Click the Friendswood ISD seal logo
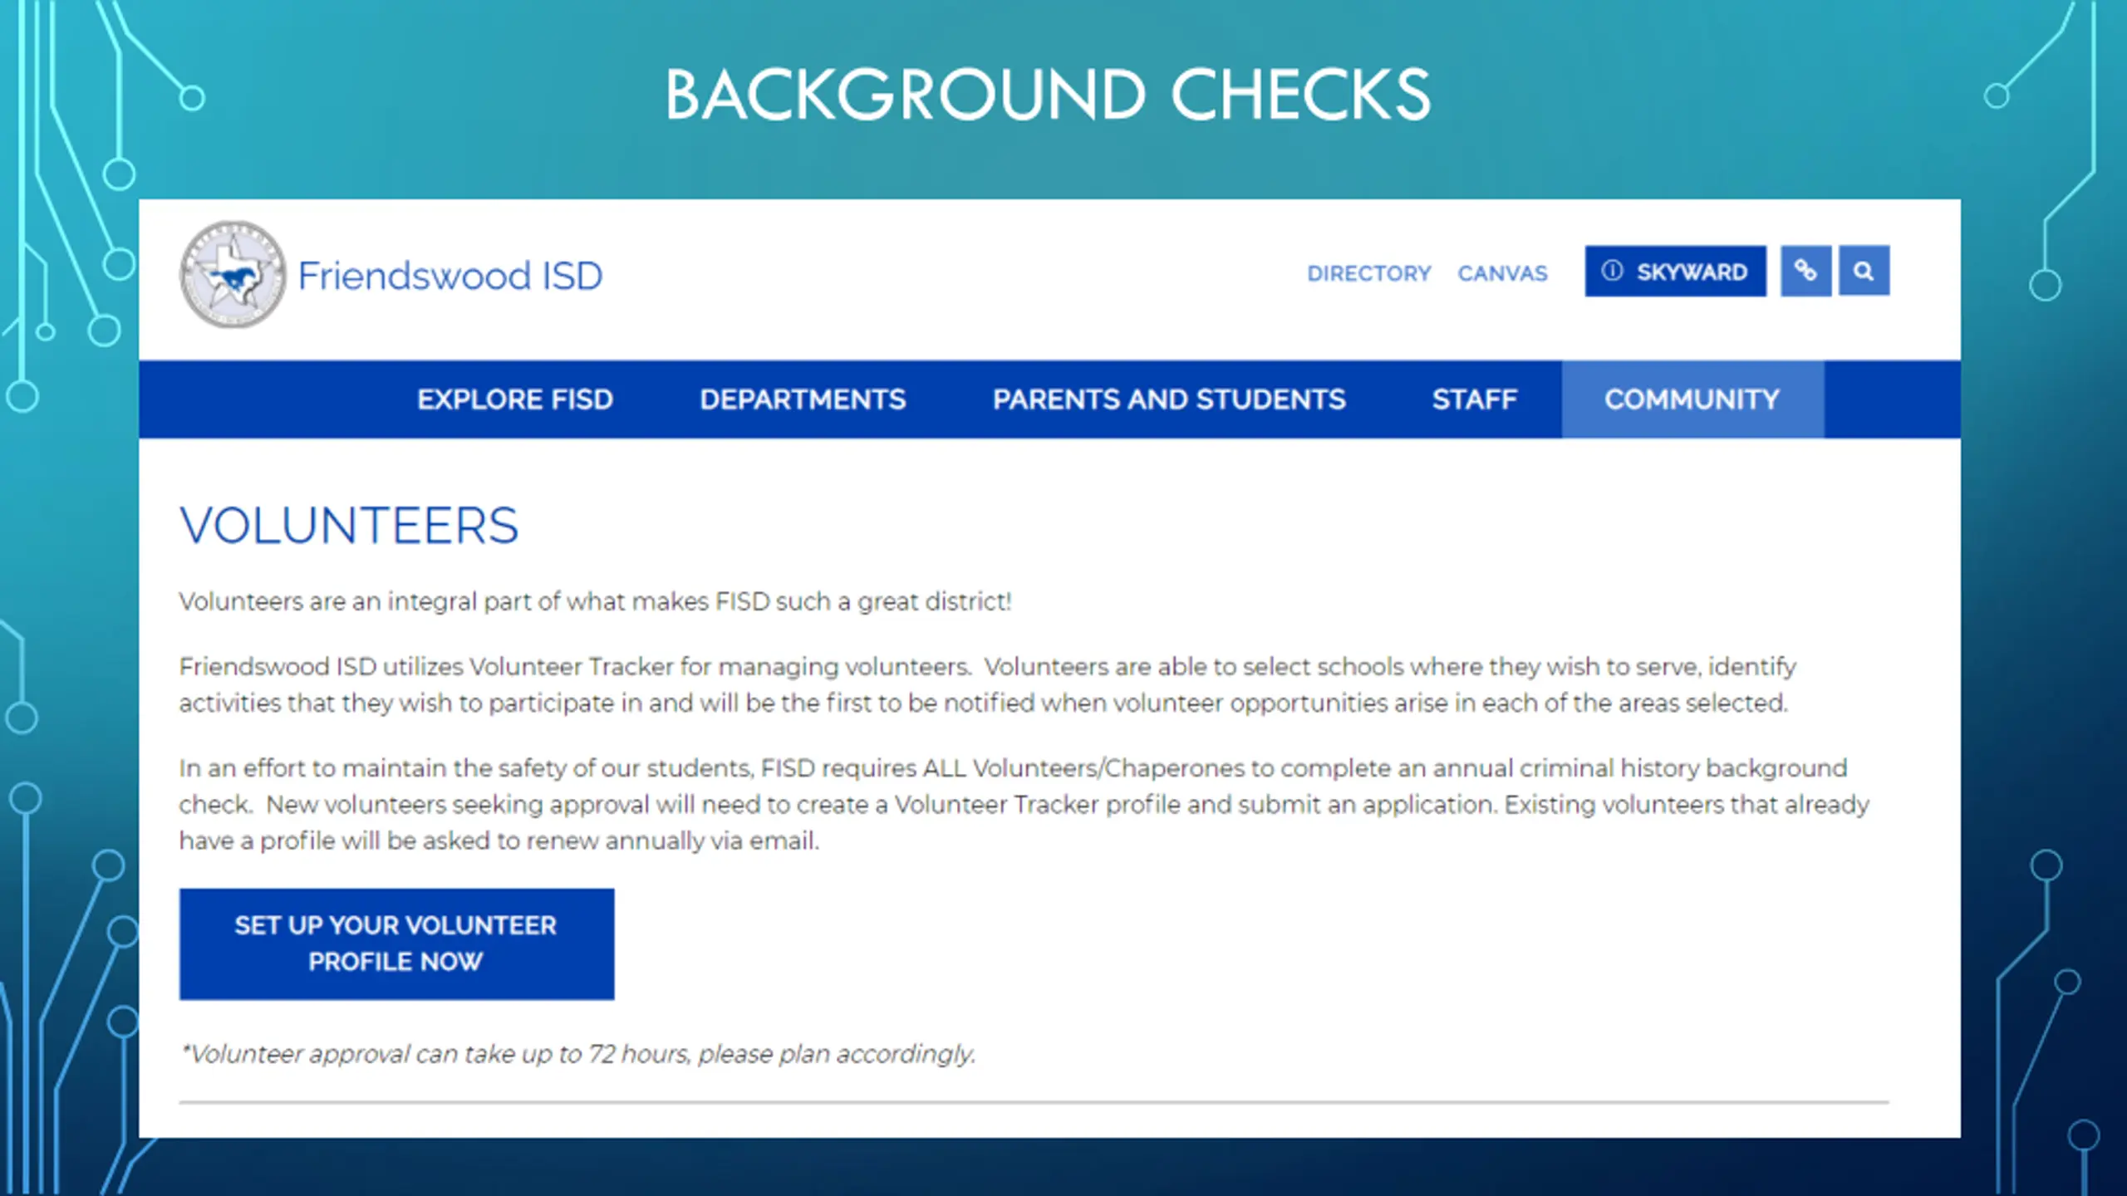This screenshot has width=2127, height=1196. pyautogui.click(x=233, y=274)
